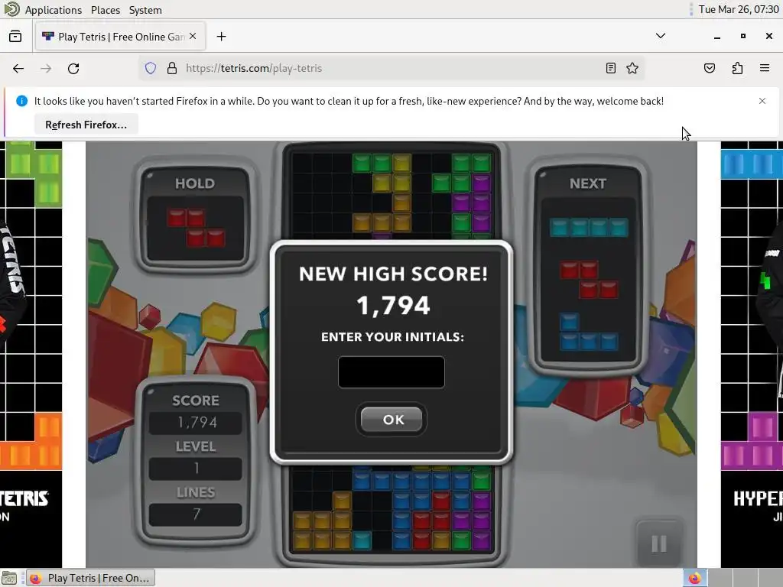Click the red Z-piece in NEXT queue
Screen dimensions: 783x587
589,280
